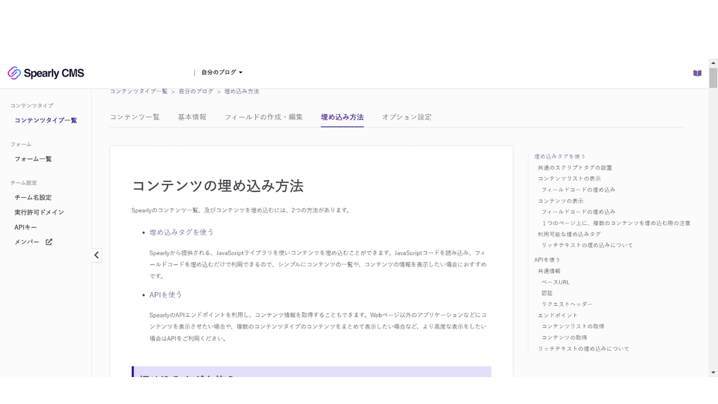718x404 pixels.
Task: Jump to フィールドコードの埋め込み under コンテンツの表示
Action: [579, 212]
